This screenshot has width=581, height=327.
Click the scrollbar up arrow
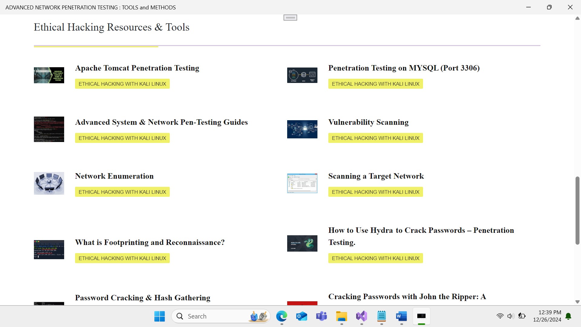pyautogui.click(x=577, y=18)
